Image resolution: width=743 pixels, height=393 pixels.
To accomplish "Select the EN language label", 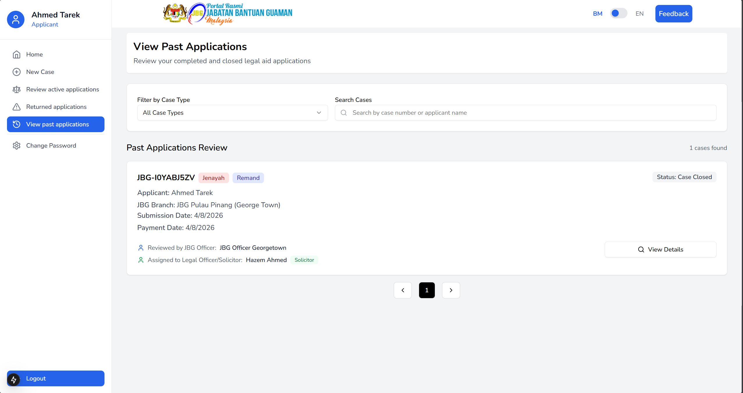I will point(639,14).
